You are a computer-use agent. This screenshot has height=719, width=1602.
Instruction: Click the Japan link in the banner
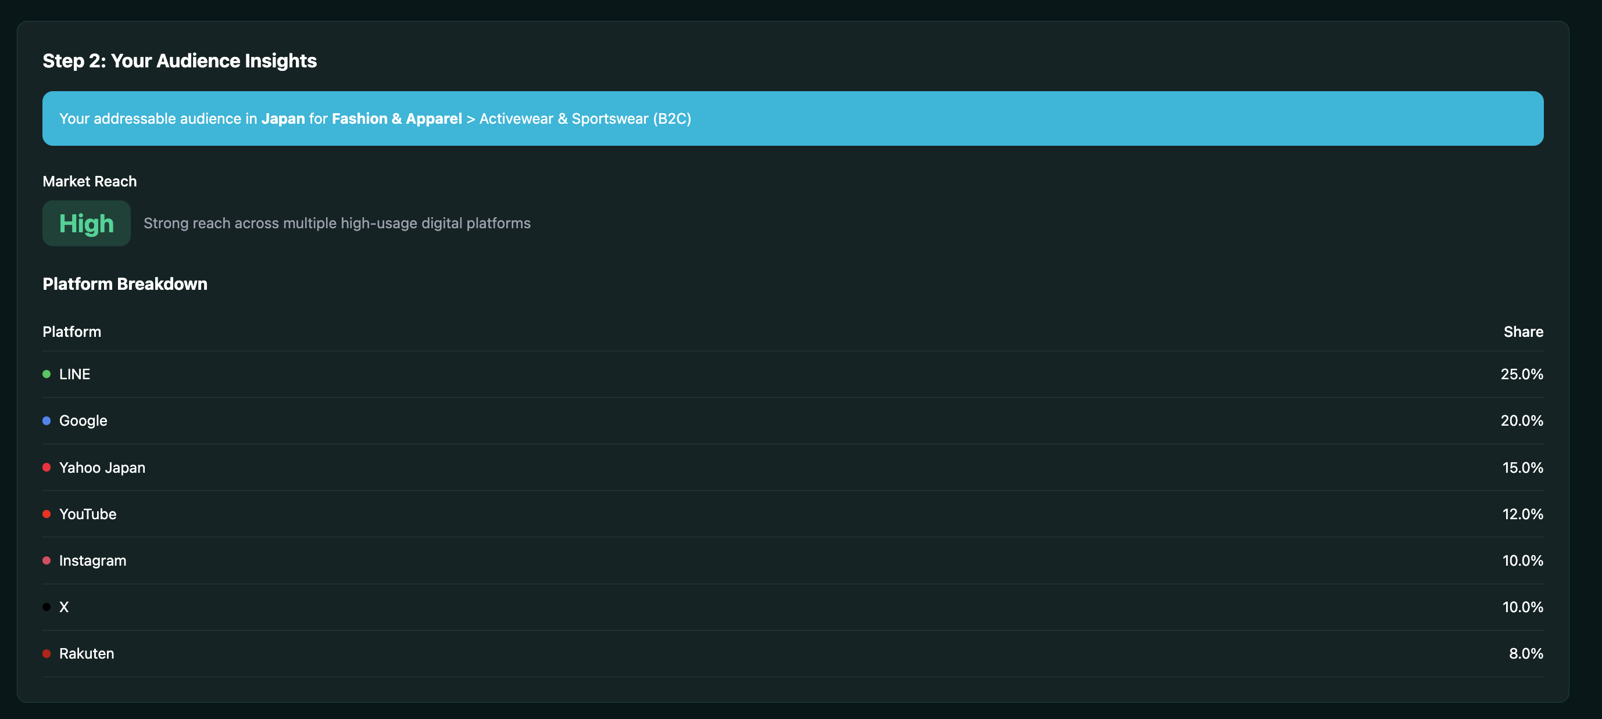(x=283, y=118)
